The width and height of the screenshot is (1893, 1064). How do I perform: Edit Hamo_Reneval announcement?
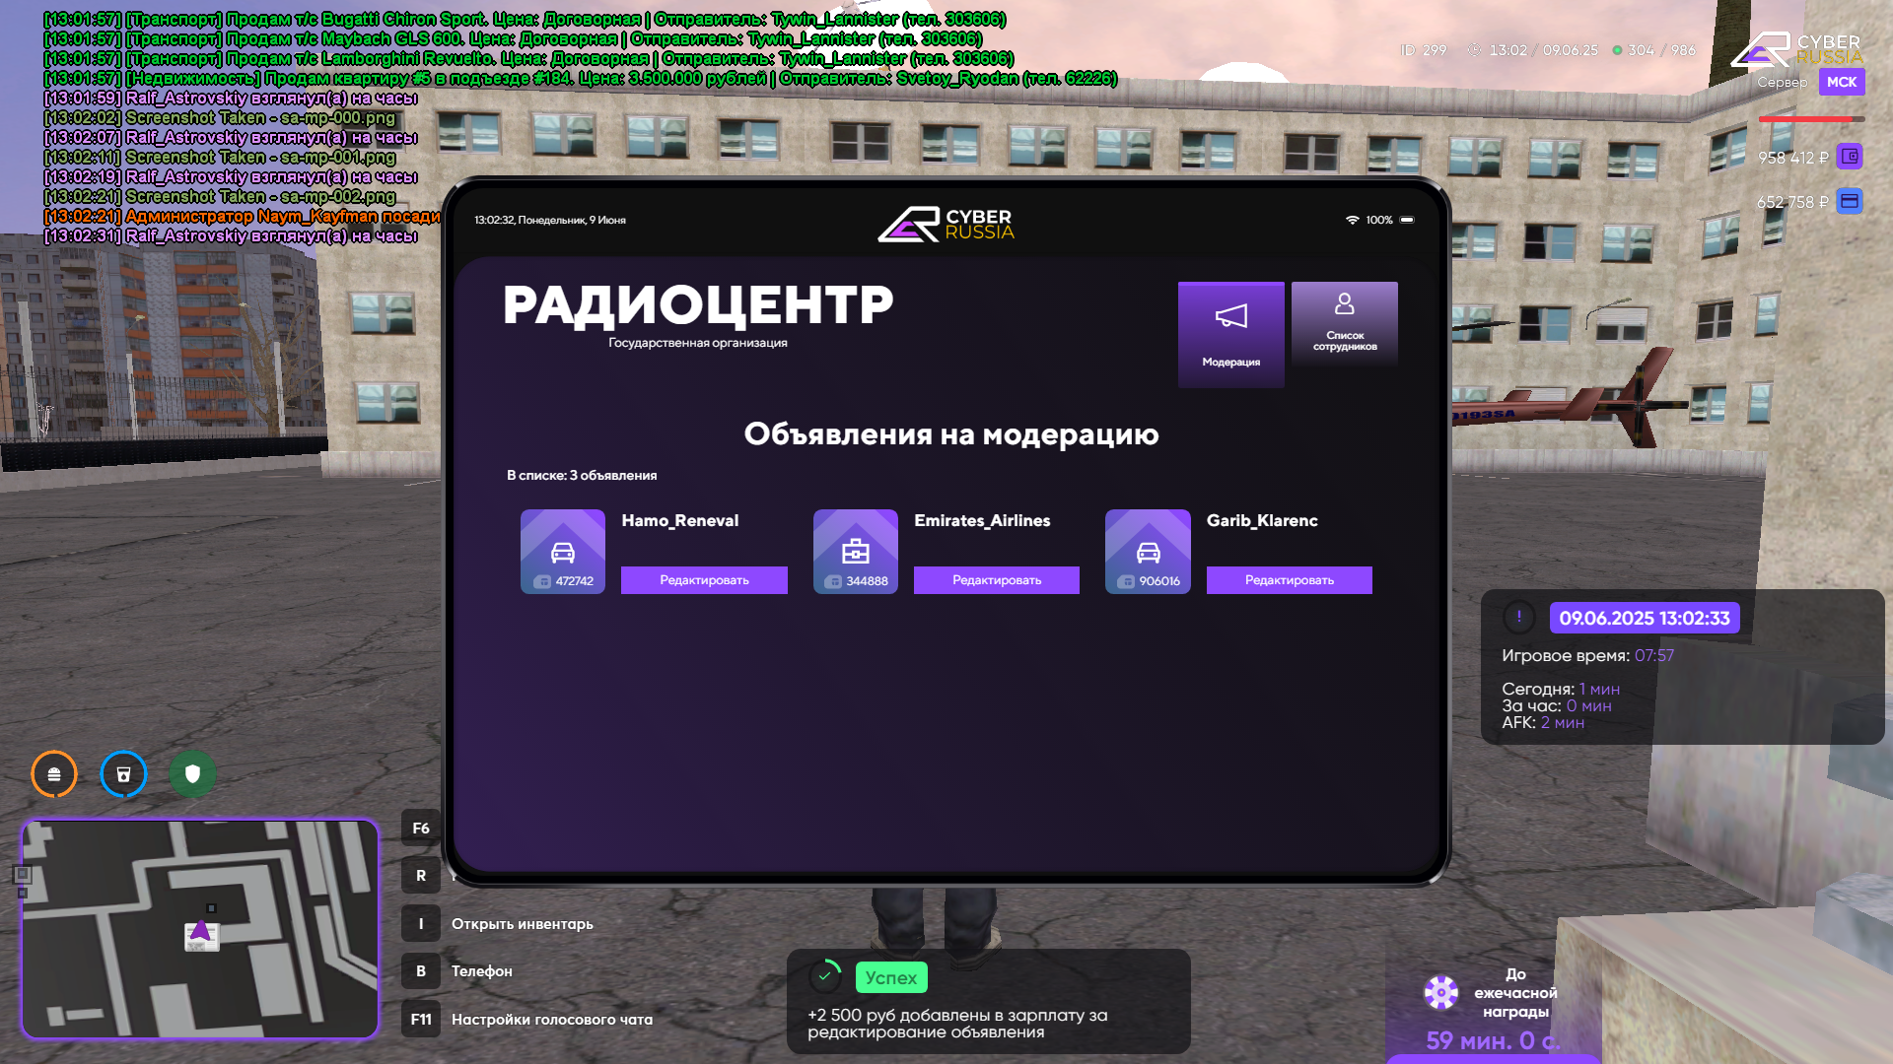tap(704, 580)
